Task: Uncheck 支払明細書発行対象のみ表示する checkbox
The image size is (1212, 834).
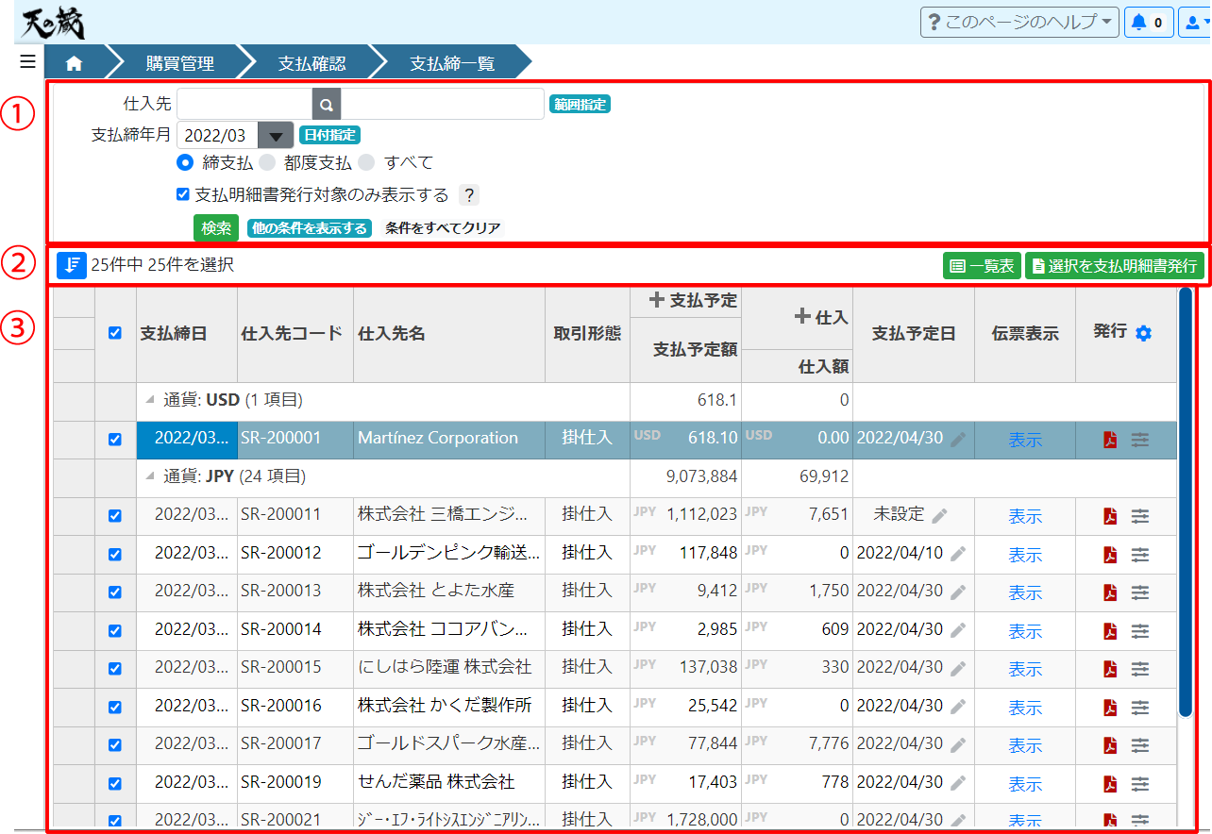Action: tap(183, 194)
